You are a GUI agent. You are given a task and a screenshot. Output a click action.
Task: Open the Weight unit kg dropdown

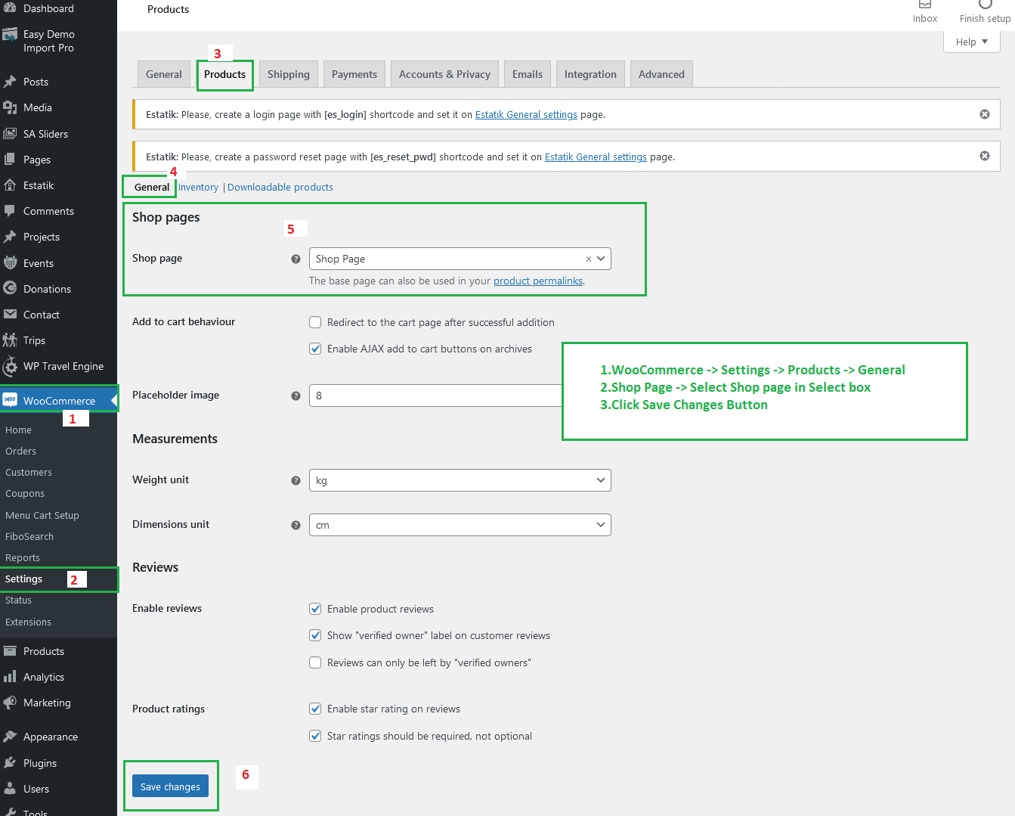pyautogui.click(x=460, y=480)
